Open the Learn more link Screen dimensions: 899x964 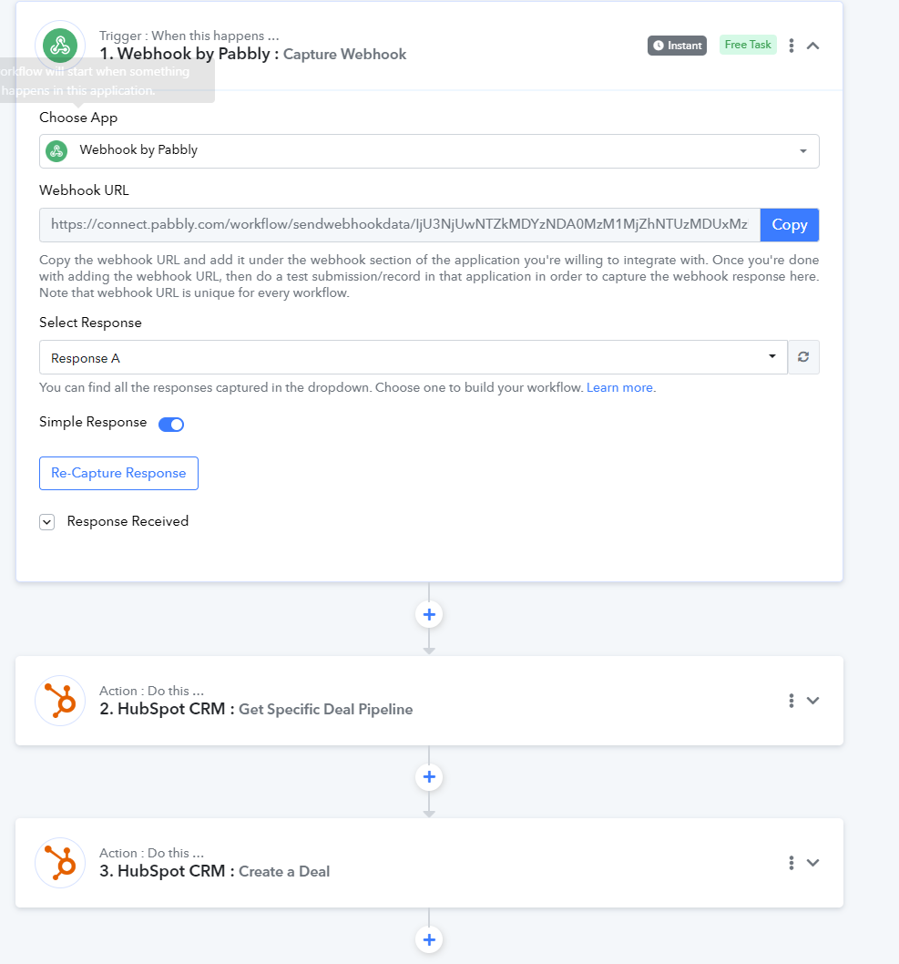(619, 388)
